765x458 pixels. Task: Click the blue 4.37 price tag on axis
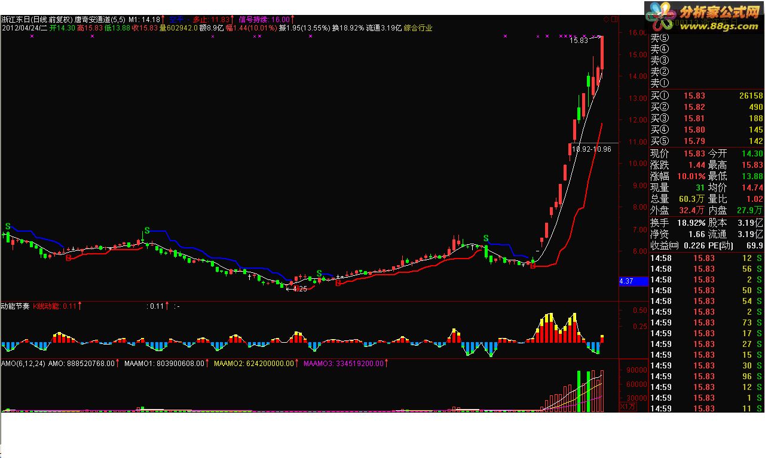click(634, 281)
